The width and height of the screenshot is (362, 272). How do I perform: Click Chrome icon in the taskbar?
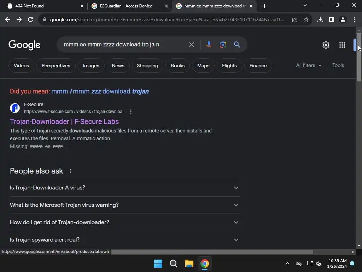tap(205, 263)
